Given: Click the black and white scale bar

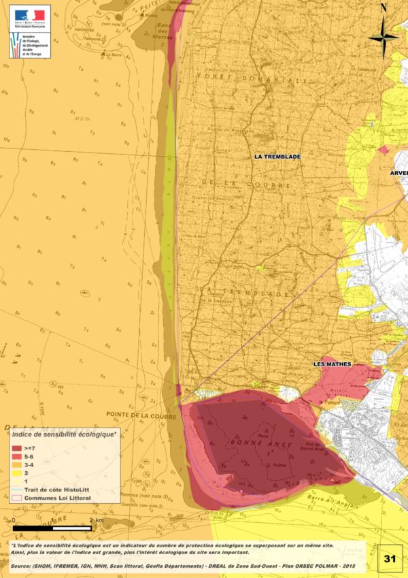Looking at the screenshot, I should (x=52, y=528).
